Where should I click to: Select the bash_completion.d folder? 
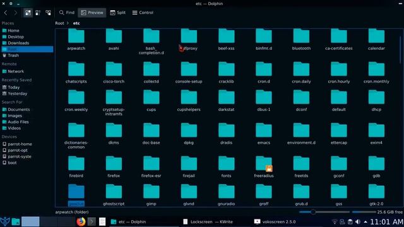click(151, 42)
